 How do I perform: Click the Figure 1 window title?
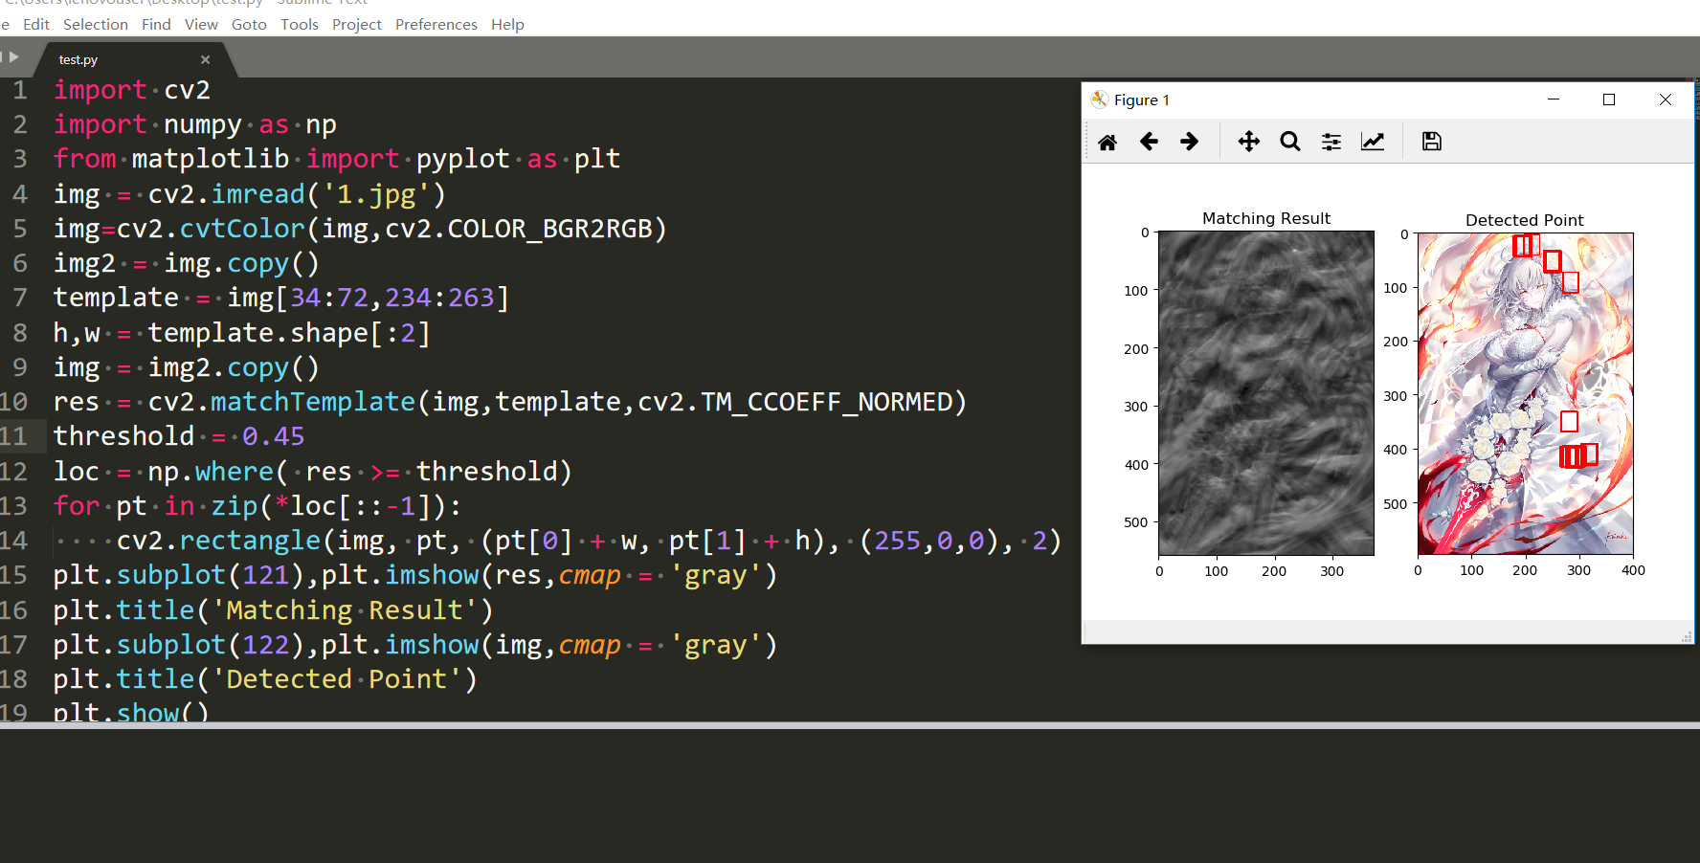(x=1142, y=100)
